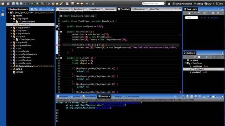Expand the JRE System Library node

[x=11, y=66]
